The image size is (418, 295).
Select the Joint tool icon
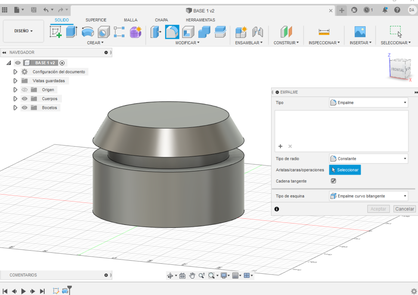[x=257, y=32]
